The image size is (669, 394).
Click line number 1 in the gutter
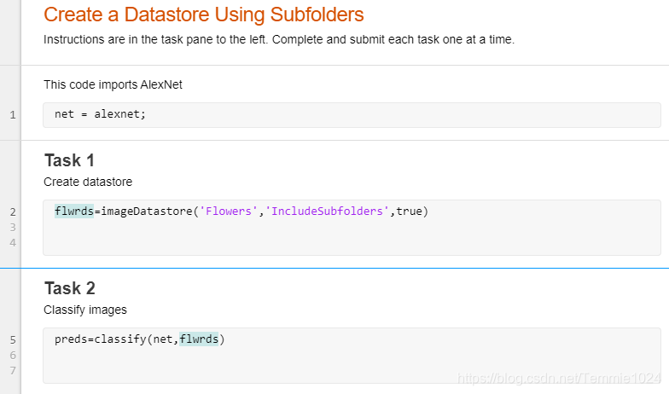[x=13, y=114]
